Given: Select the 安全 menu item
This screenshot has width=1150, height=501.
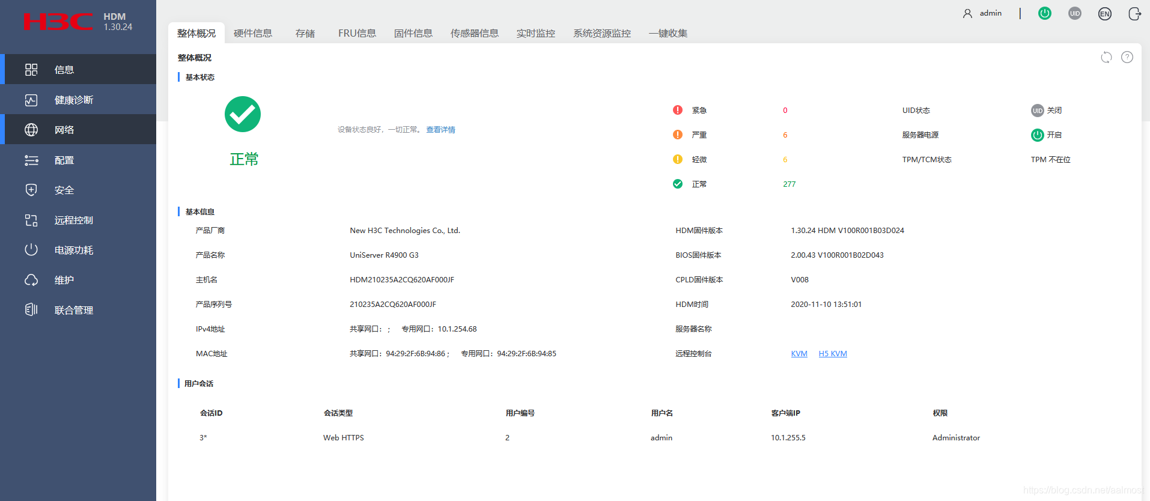Looking at the screenshot, I should click(x=78, y=190).
